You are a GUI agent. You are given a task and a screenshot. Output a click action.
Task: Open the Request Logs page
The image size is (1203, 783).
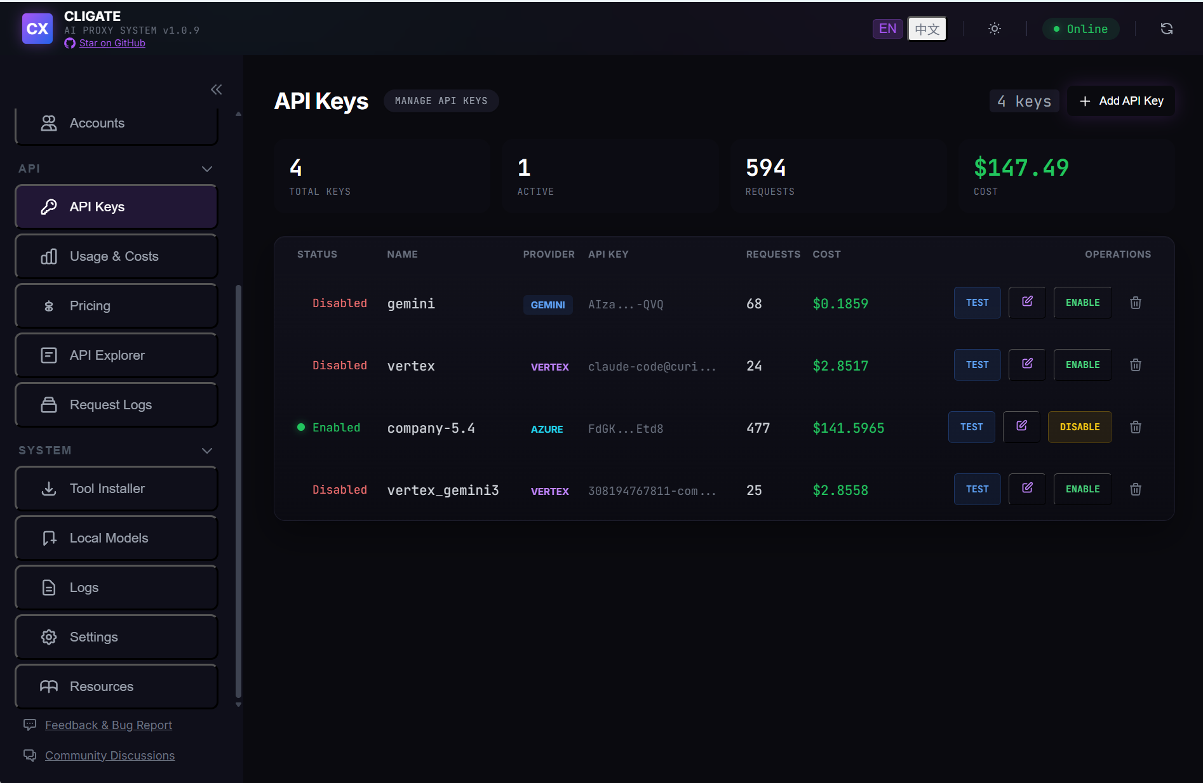(x=116, y=405)
